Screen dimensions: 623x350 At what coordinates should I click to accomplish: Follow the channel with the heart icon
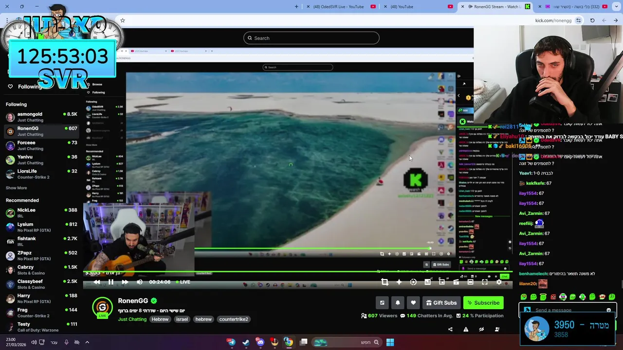(413, 303)
